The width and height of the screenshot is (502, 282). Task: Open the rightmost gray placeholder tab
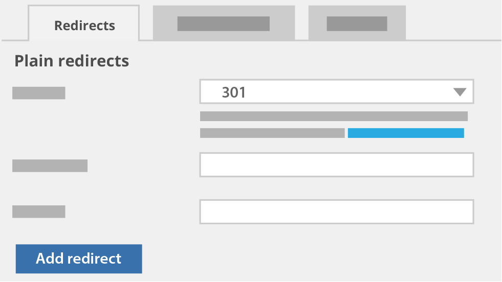tap(357, 23)
